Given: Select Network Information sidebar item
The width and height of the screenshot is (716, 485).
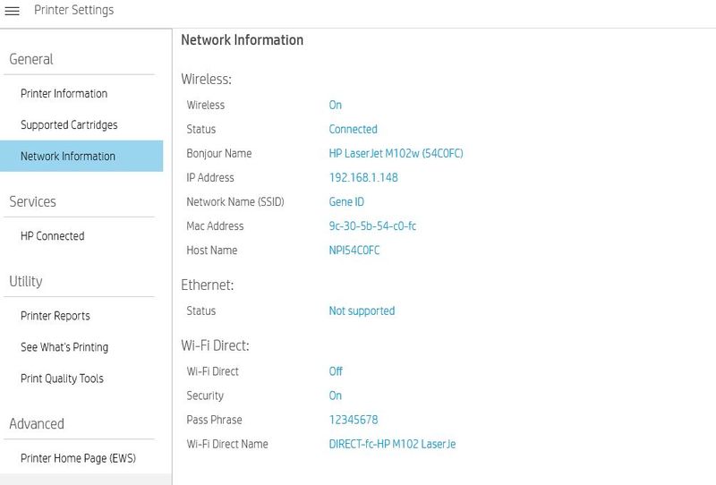Looking at the screenshot, I should pyautogui.click(x=68, y=157).
